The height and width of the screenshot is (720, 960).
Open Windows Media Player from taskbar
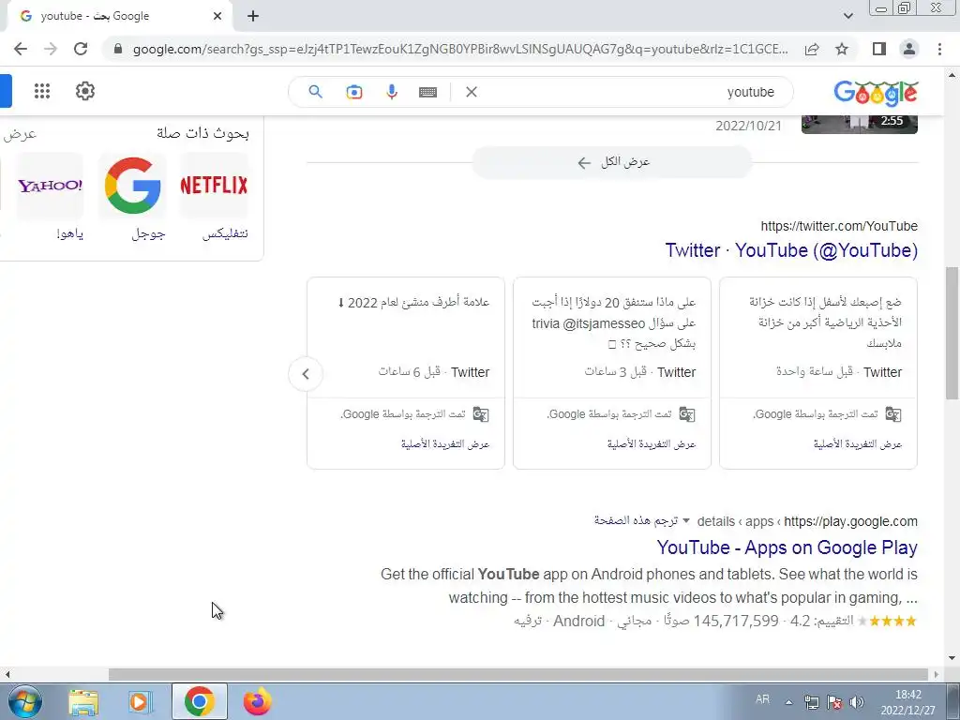tap(141, 701)
